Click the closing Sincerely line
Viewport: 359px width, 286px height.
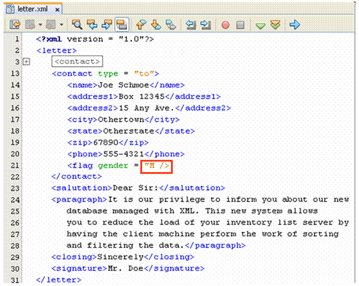tap(123, 257)
